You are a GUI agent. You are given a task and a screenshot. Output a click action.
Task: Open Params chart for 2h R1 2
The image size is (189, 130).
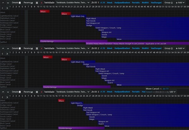(x=28, y=48)
